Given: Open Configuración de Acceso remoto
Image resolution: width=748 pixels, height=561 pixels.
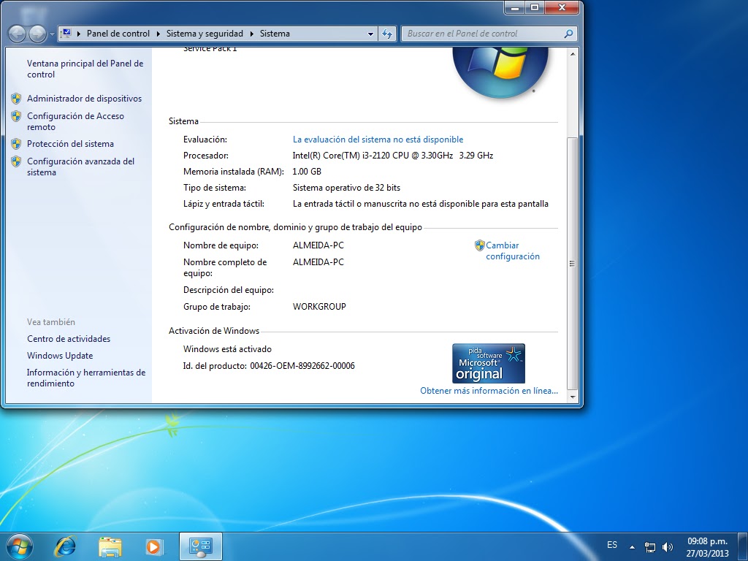Looking at the screenshot, I should [75, 121].
